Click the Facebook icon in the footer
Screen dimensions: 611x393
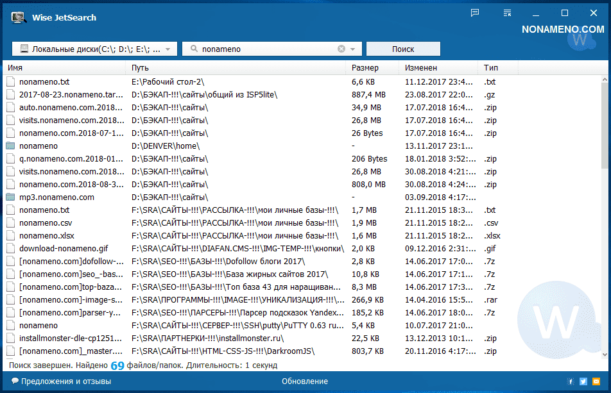point(571,381)
